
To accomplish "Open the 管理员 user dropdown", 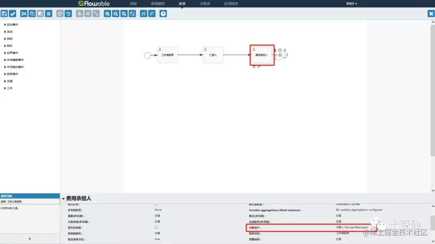I will [352, 4].
